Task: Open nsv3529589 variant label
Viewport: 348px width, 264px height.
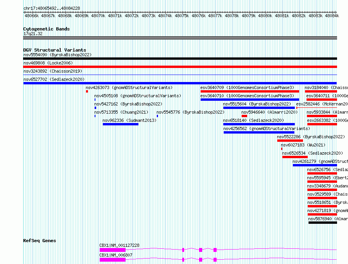Action: pos(328,194)
